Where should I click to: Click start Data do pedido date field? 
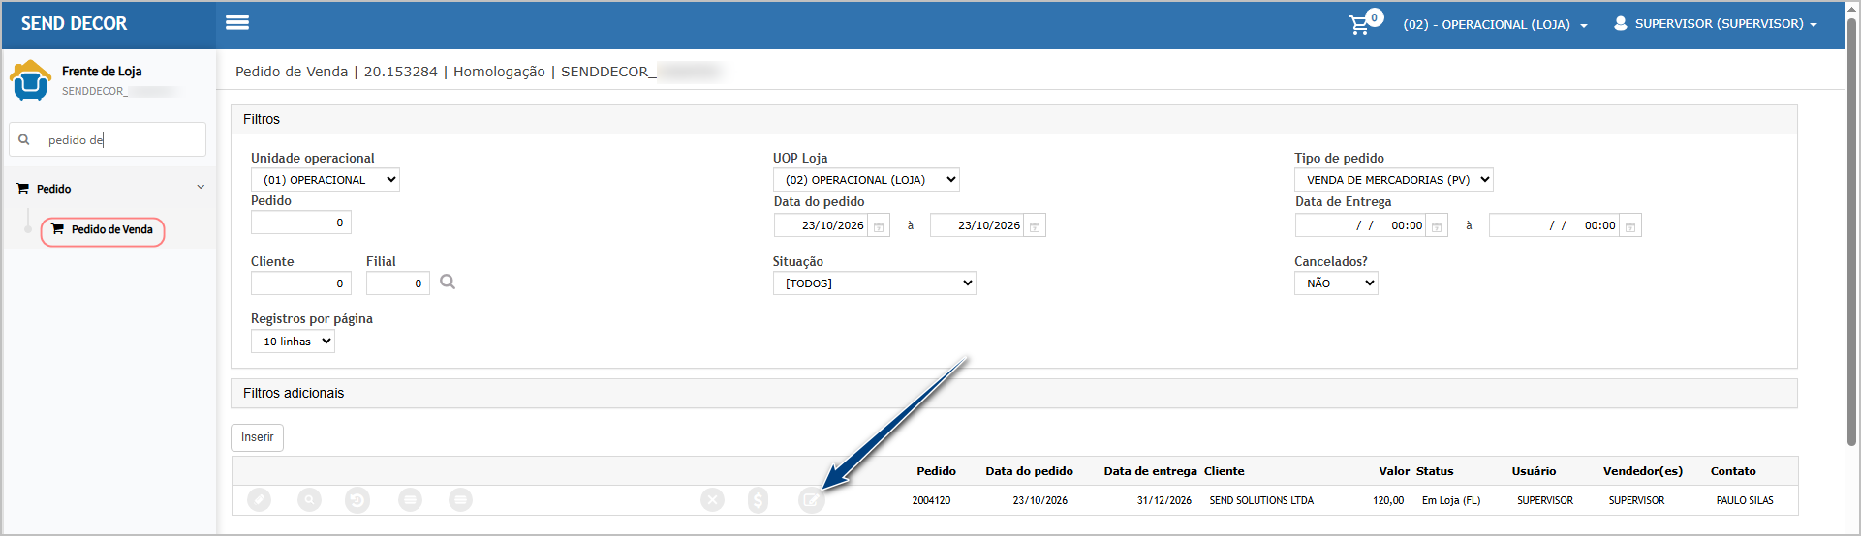[822, 225]
